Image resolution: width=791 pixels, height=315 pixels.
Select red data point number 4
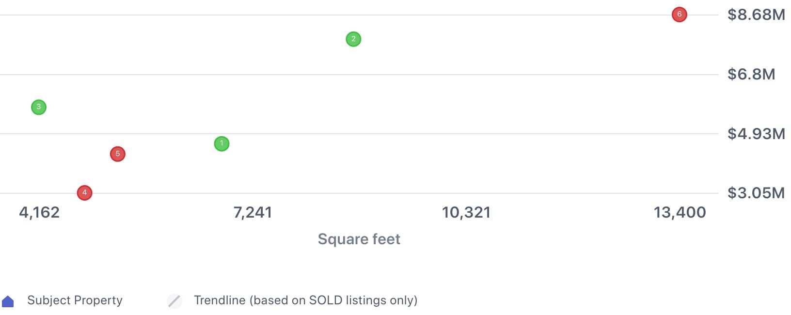pyautogui.click(x=84, y=193)
